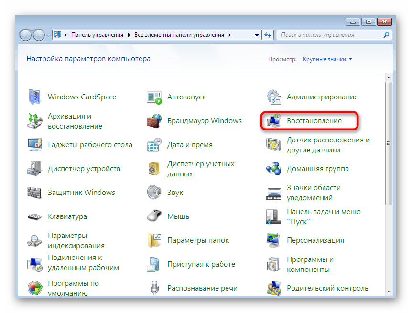This screenshot has width=411, height=313.
Task: Open the Домашняя группа link
Action: tap(318, 169)
